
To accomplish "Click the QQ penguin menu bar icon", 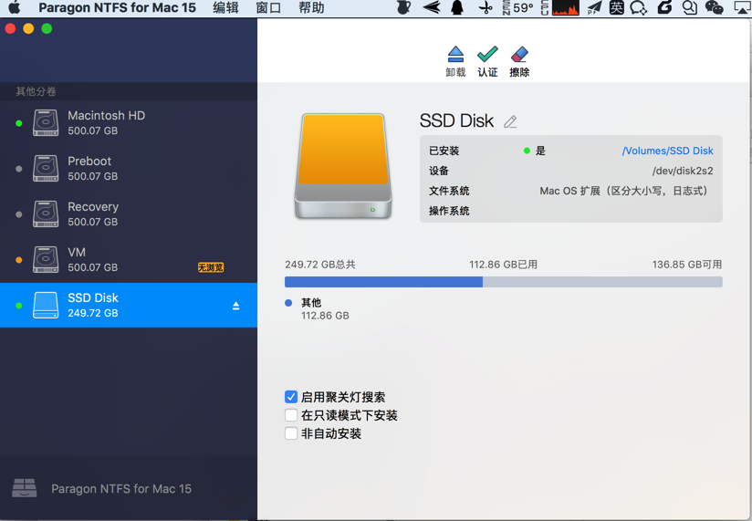I will point(457,7).
